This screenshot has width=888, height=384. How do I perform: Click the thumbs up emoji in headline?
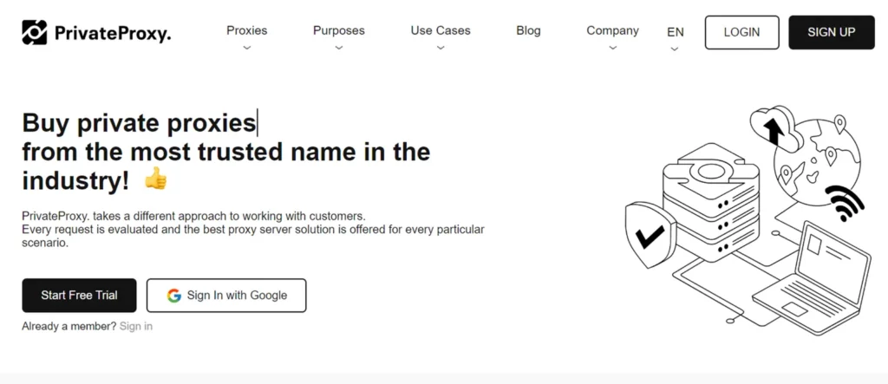pos(155,179)
